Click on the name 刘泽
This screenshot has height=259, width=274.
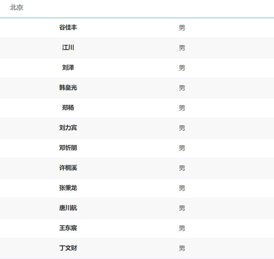[68, 68]
